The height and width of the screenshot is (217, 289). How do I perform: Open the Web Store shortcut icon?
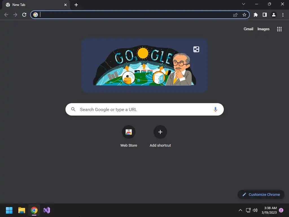tap(129, 132)
